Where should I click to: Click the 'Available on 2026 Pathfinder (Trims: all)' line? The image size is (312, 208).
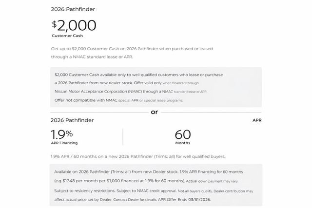[117, 172]
